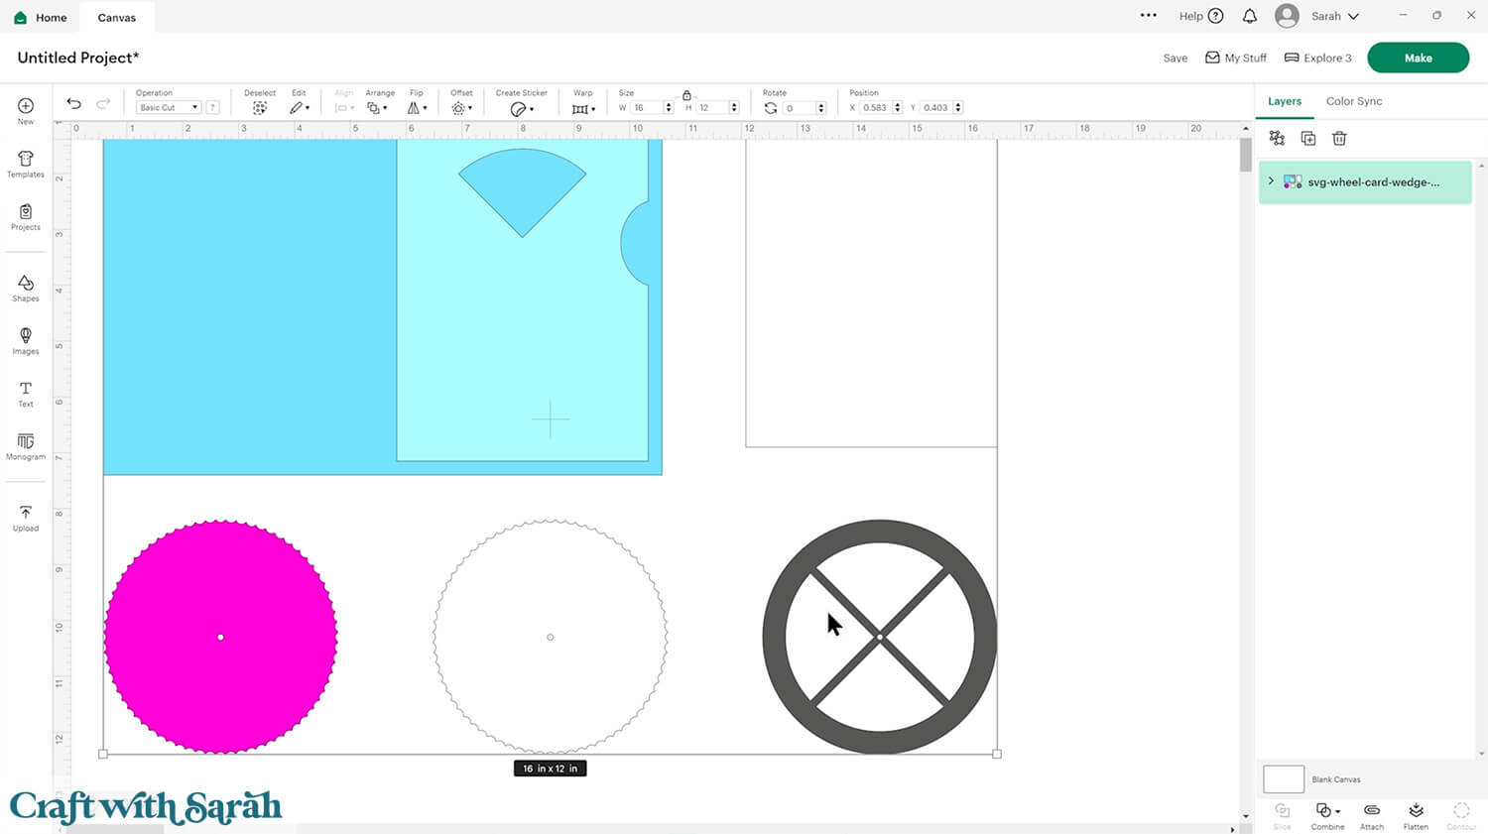Click the Upload icon in sidebar
Image resolution: width=1488 pixels, height=834 pixels.
(26, 518)
